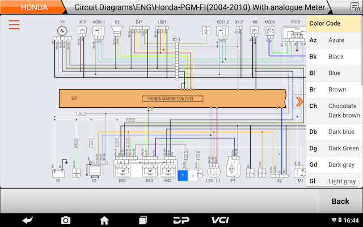Select the Ch Chocolate Dark brown row
The image size is (363, 227).
pyautogui.click(x=334, y=111)
